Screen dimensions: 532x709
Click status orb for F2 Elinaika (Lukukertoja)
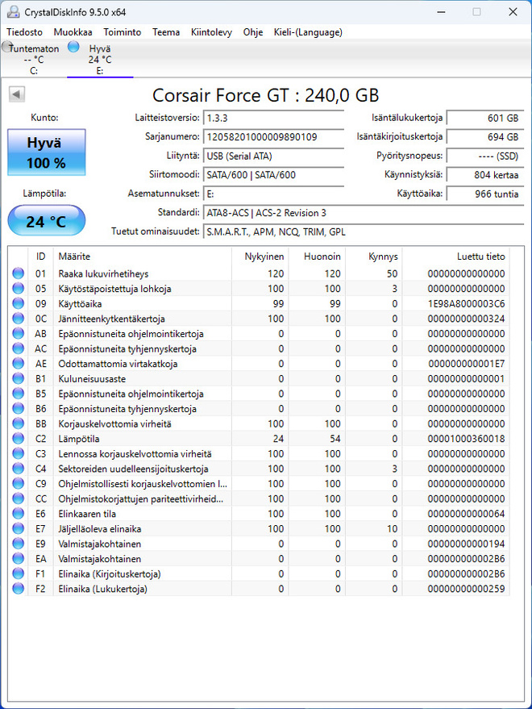[x=18, y=588]
